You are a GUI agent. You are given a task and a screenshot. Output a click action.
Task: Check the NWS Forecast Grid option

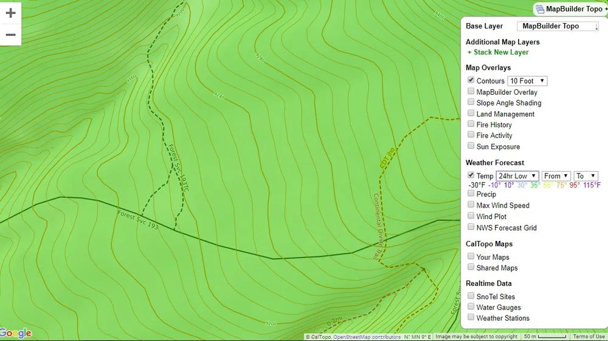471,227
